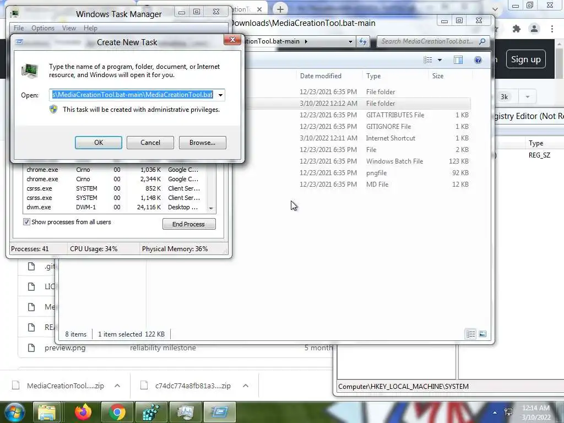The image size is (564, 423).
Task: Click the End Process button
Action: [189, 224]
